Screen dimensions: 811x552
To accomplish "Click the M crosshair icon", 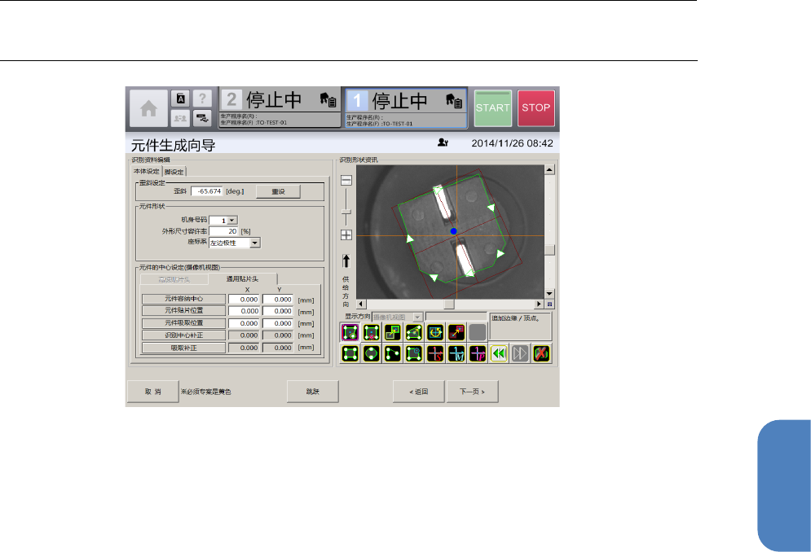I will [x=456, y=353].
